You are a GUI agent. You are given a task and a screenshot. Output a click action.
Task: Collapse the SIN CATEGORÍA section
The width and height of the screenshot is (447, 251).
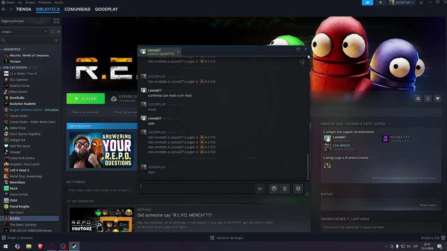tap(1, 68)
